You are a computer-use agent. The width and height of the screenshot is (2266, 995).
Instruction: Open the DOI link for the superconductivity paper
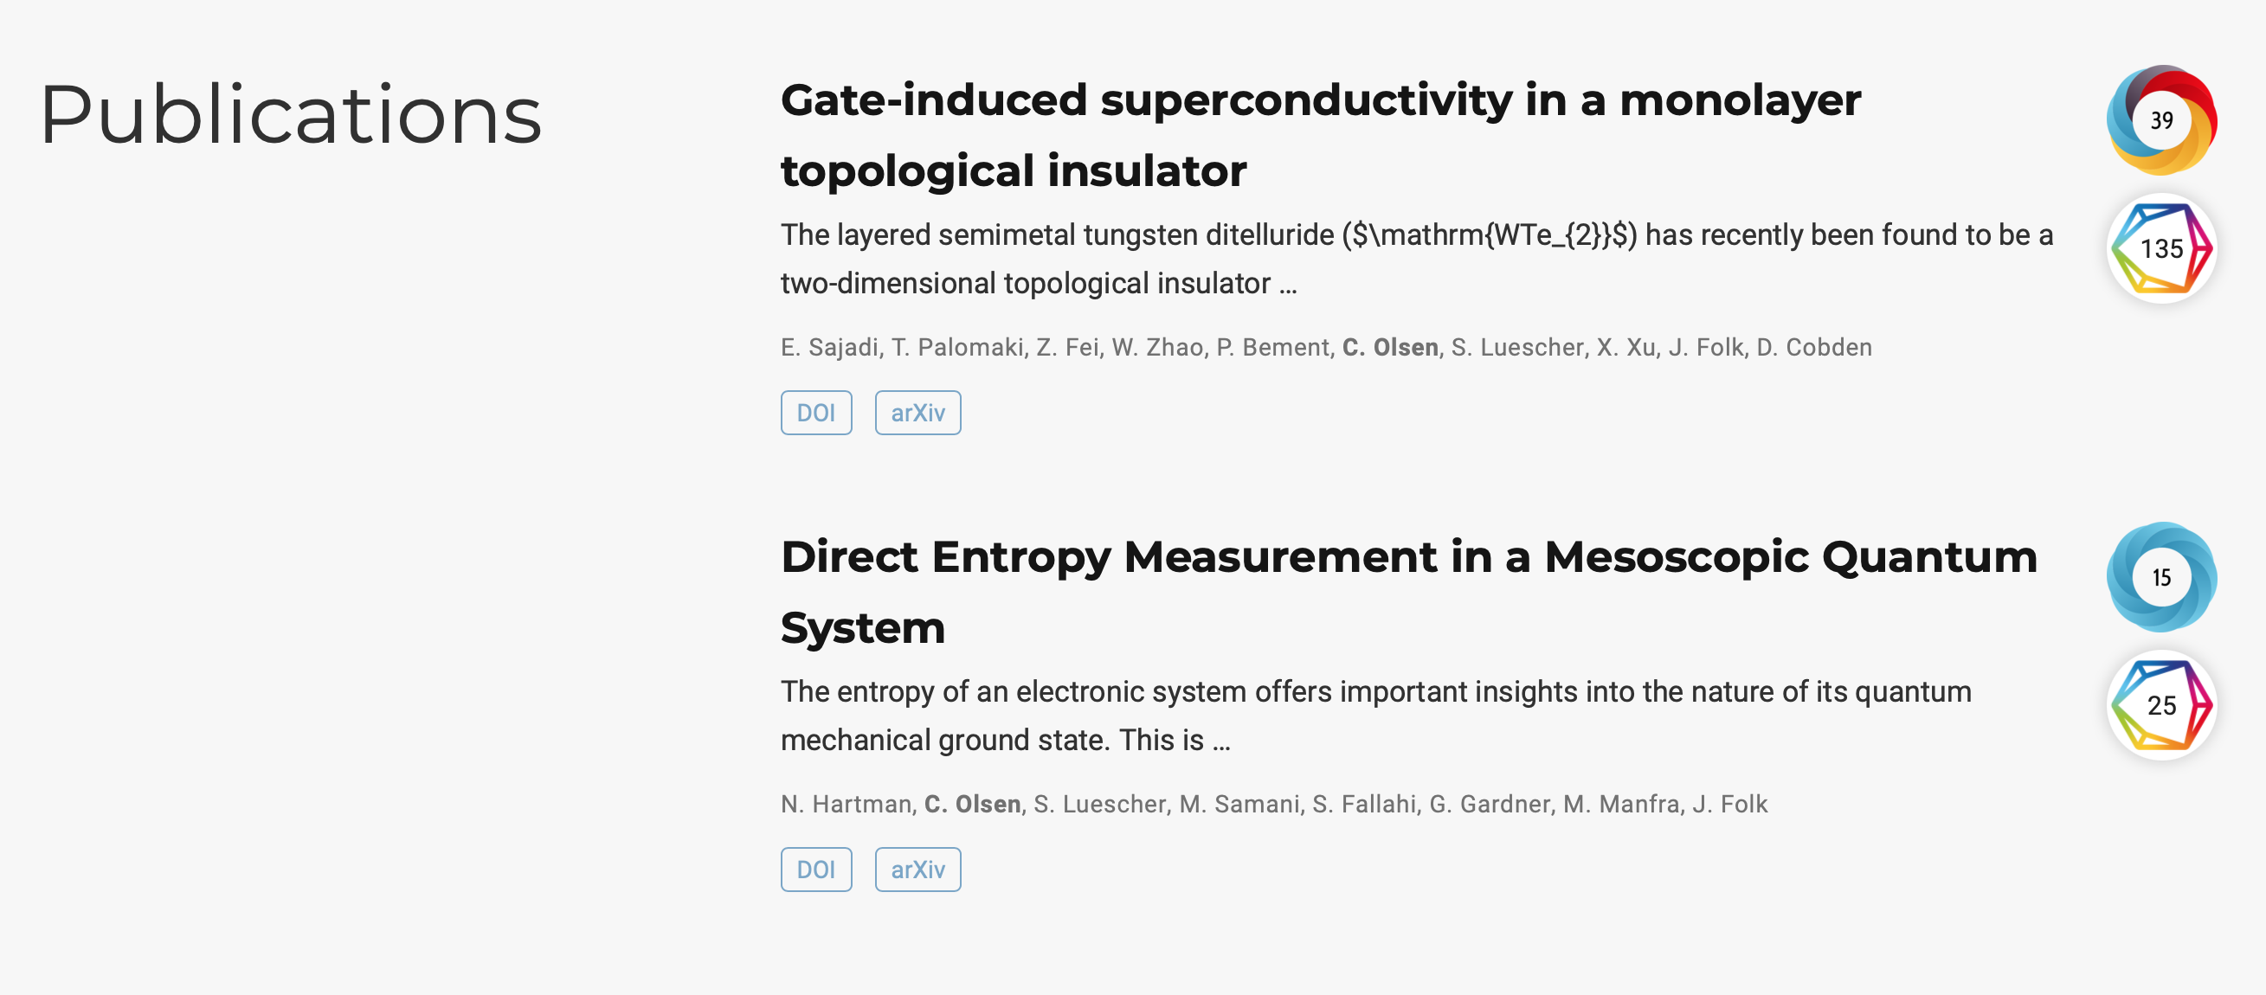point(816,411)
